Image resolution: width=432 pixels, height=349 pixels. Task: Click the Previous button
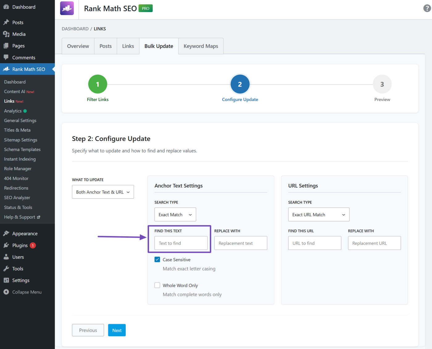(x=88, y=330)
